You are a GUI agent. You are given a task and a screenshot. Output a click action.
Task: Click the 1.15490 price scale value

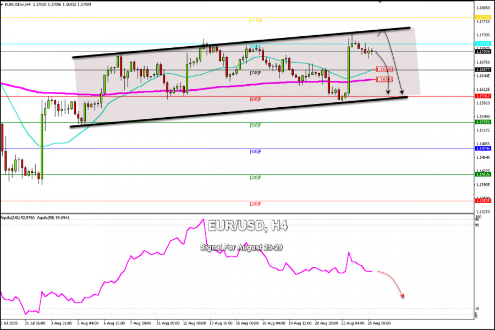pyautogui.click(x=483, y=117)
